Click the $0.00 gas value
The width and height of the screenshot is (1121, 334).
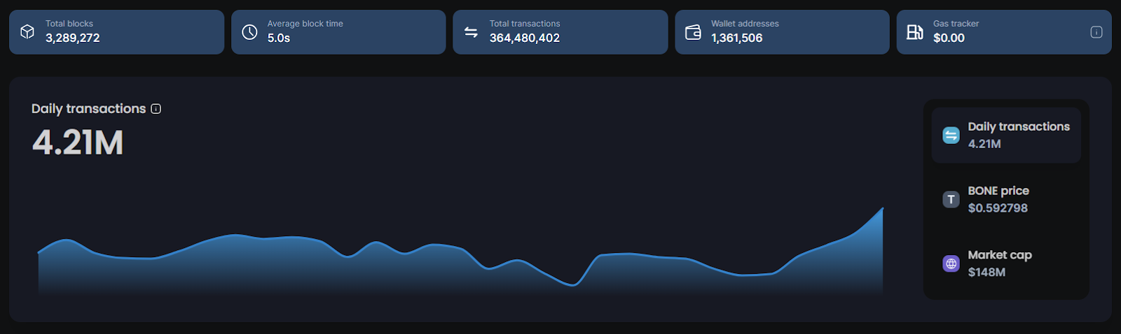[x=949, y=38]
